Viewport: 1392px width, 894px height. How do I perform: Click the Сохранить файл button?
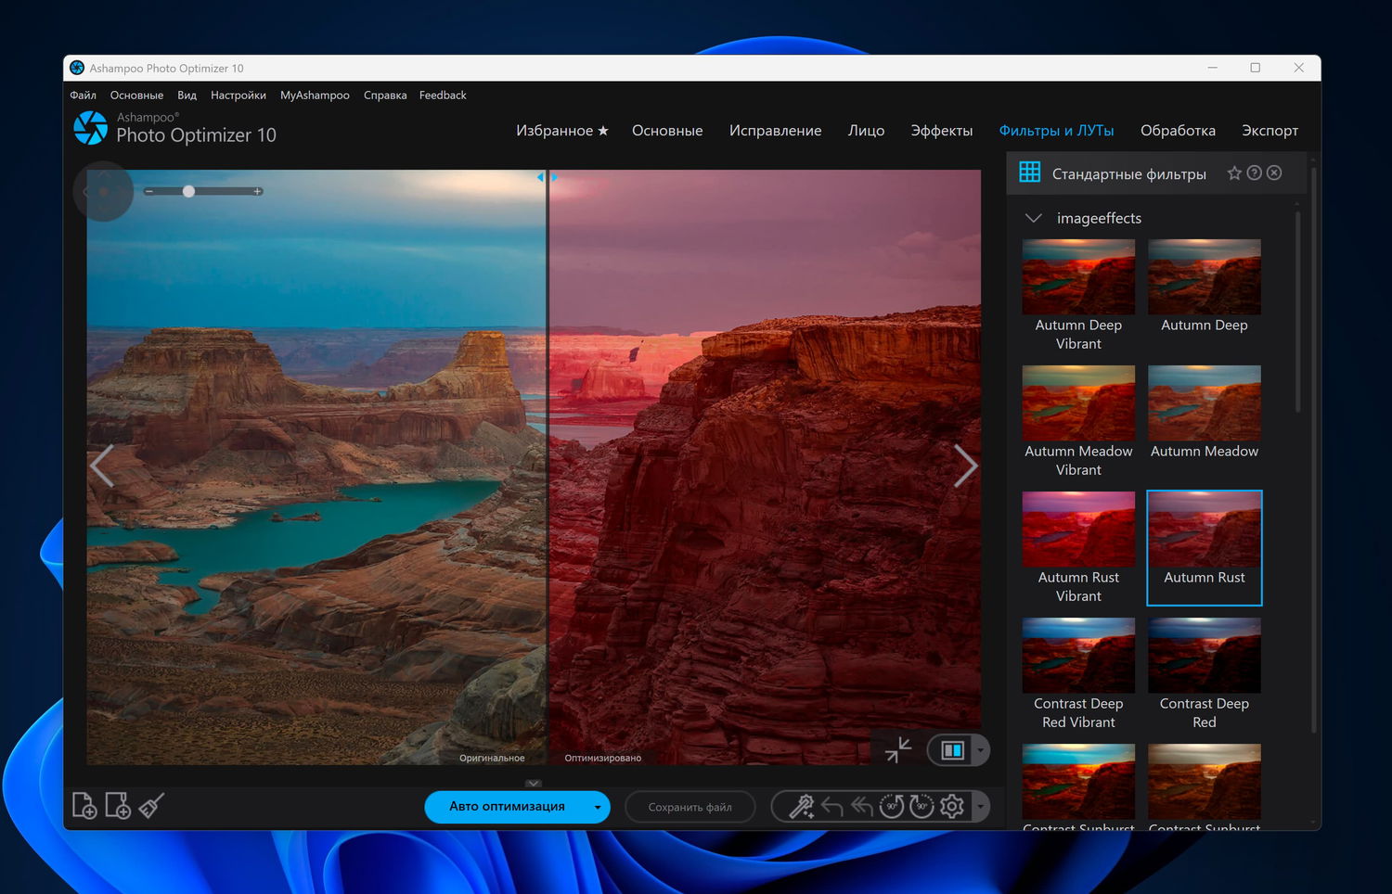690,807
